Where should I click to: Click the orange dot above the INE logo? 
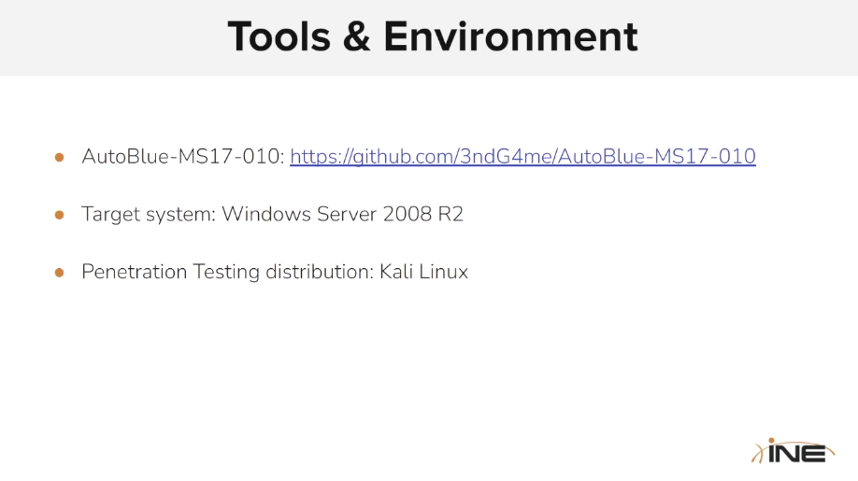773,440
